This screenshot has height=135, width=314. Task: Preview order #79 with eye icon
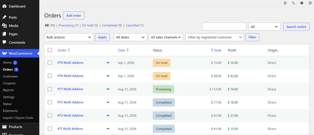(x=108, y=63)
